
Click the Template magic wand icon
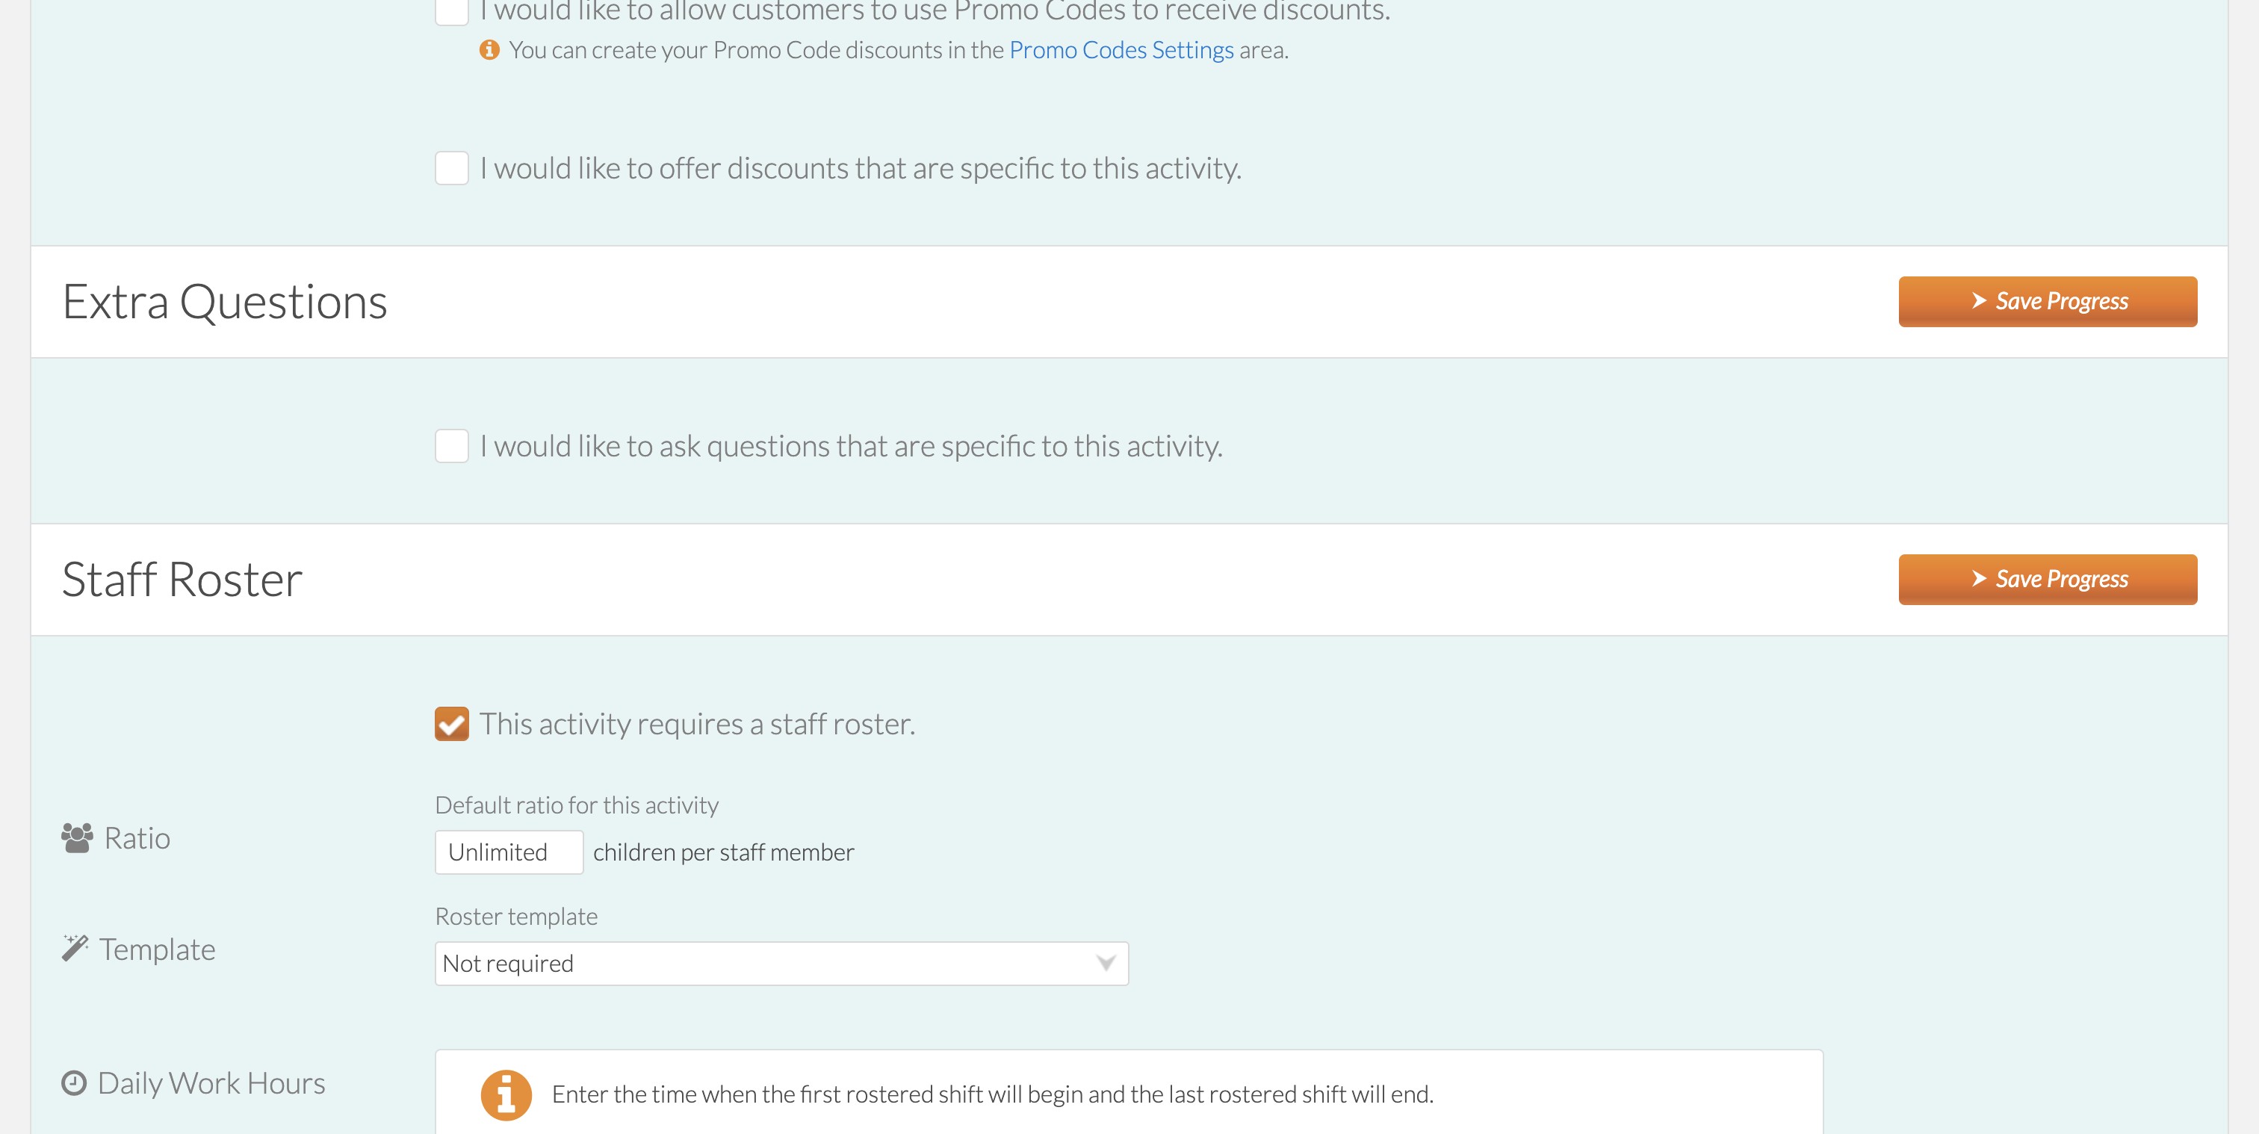click(75, 948)
